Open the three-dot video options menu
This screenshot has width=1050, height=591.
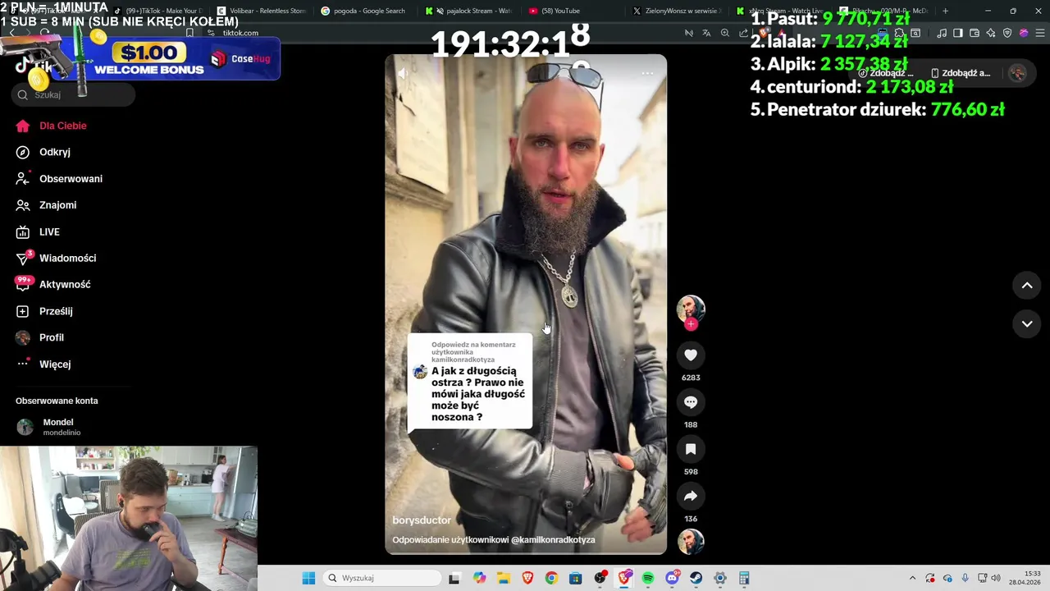pos(647,73)
